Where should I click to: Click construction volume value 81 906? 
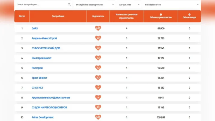[161, 28]
